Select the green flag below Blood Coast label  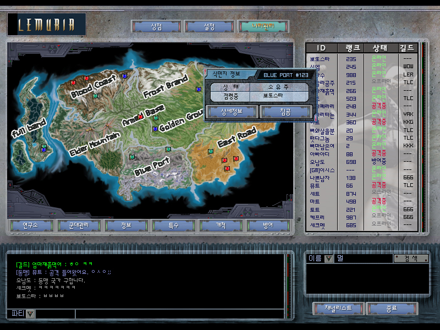95,96
